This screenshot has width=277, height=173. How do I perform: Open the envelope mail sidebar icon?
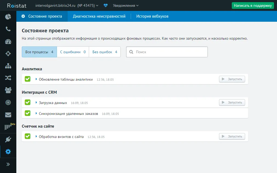(8, 115)
